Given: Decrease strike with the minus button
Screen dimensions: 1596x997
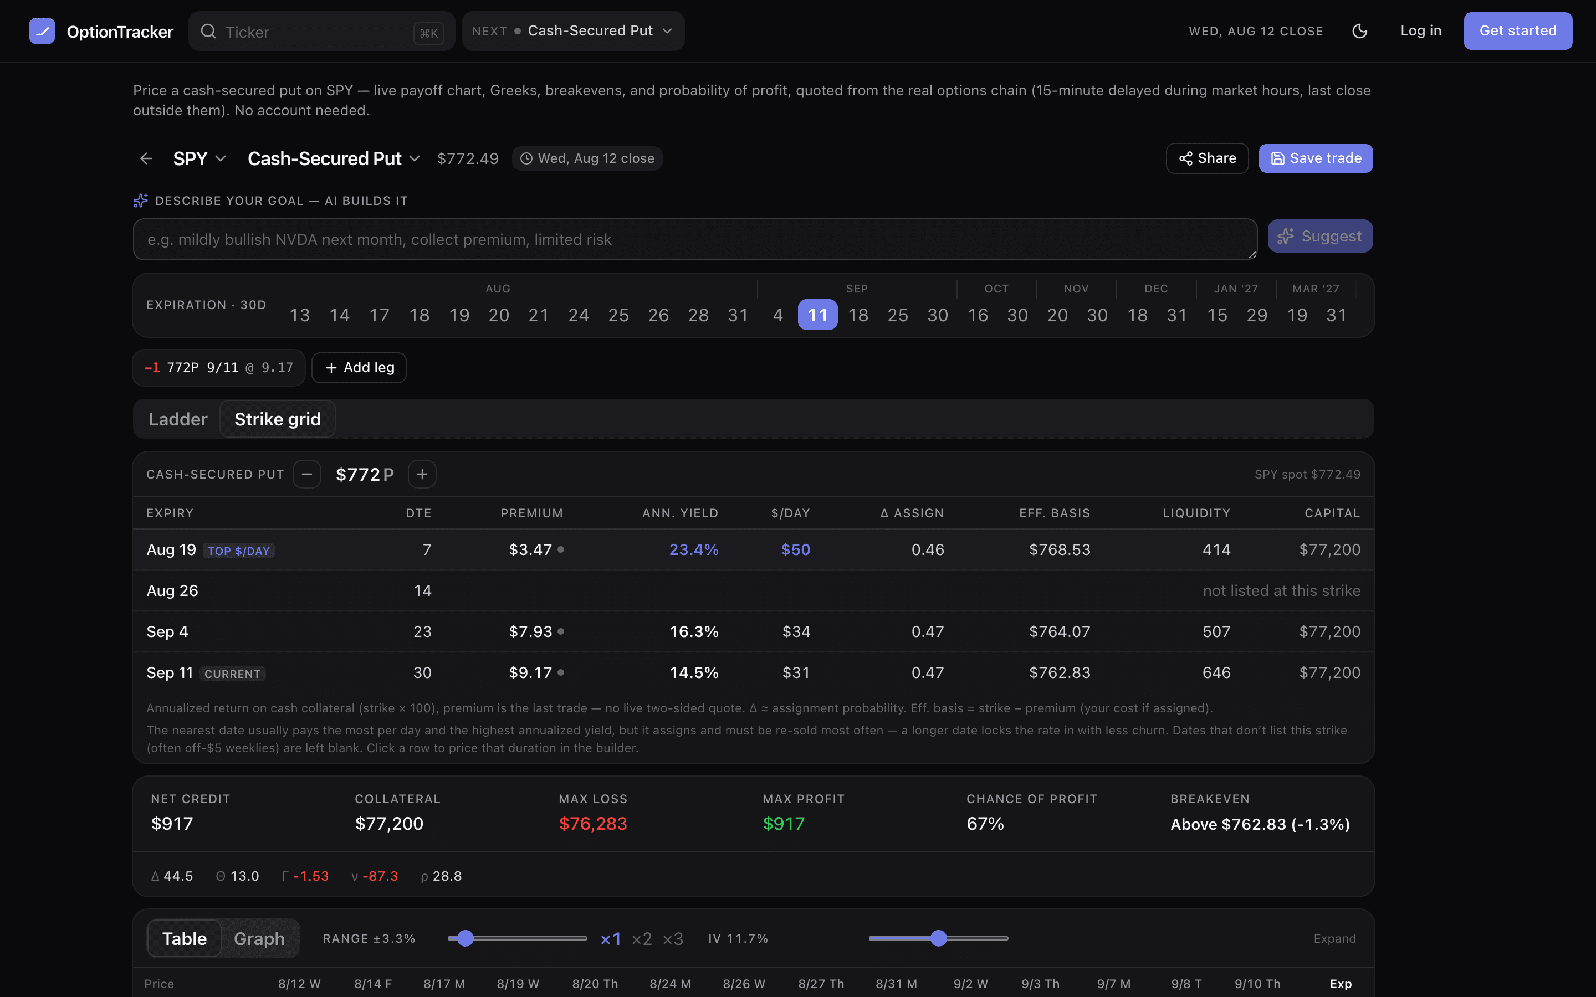Looking at the screenshot, I should point(306,474).
